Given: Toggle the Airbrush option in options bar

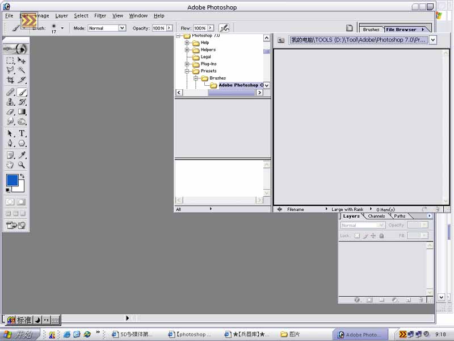Looking at the screenshot, I should (x=224, y=28).
